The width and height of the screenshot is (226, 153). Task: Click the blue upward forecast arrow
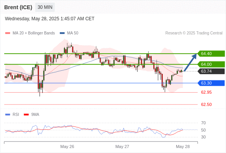190,62
